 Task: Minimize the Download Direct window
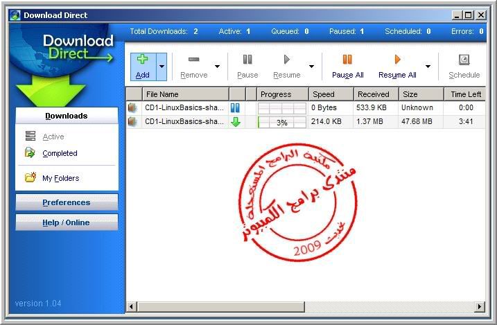[457, 15]
